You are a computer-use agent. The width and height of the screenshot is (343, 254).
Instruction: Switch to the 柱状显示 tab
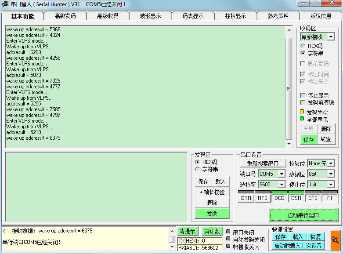pyautogui.click(x=235, y=16)
